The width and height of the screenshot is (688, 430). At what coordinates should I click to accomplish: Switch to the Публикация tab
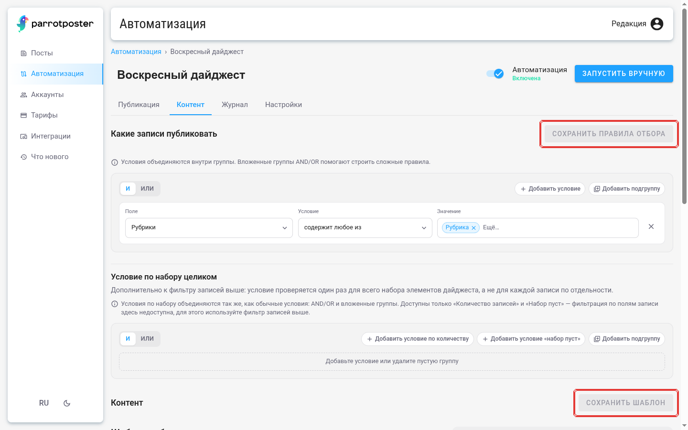coord(139,105)
